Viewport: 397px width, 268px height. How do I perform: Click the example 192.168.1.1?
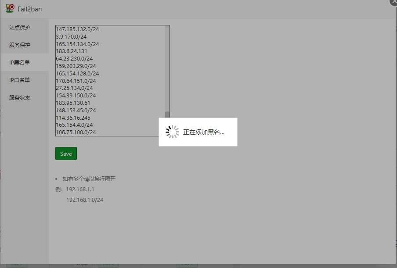pos(80,189)
